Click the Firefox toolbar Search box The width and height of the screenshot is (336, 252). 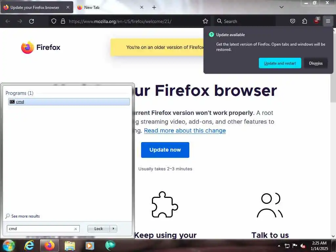coord(245,21)
